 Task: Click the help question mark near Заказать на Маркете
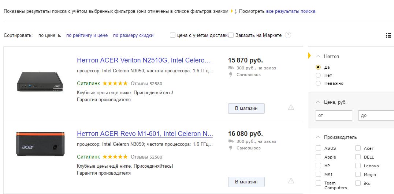(x=288, y=35)
